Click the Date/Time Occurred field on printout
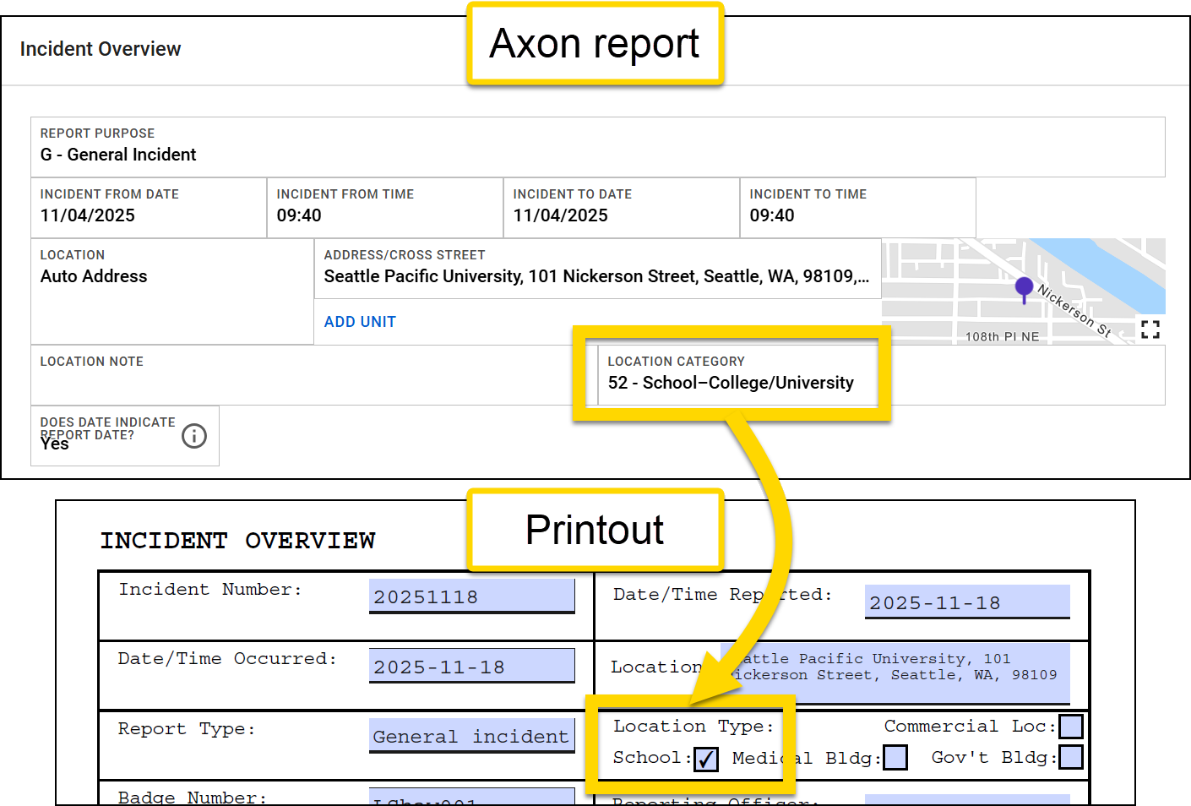The width and height of the screenshot is (1191, 806). 471,667
